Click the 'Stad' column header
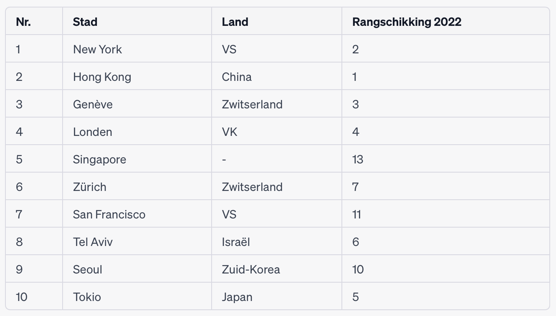The height and width of the screenshot is (316, 556). click(85, 22)
